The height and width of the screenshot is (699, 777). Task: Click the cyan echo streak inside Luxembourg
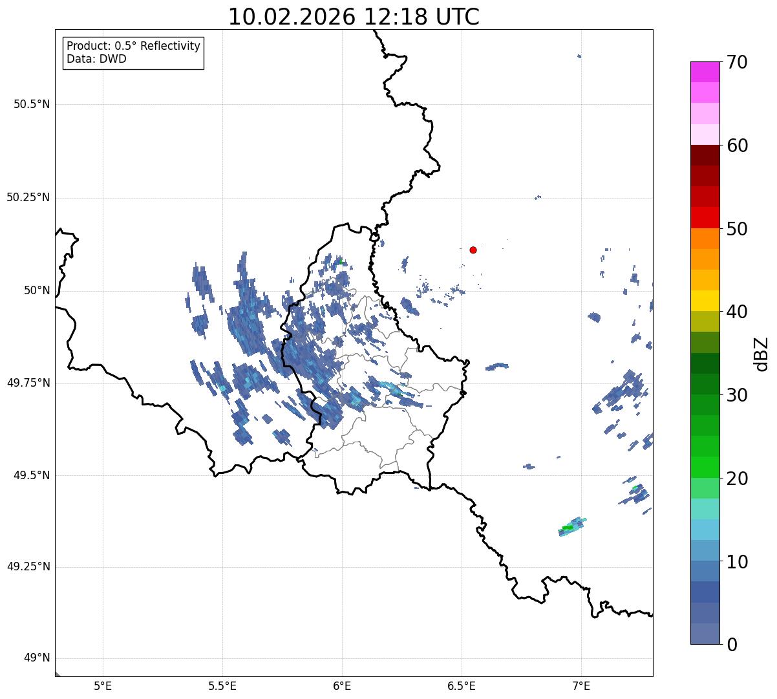click(x=392, y=388)
